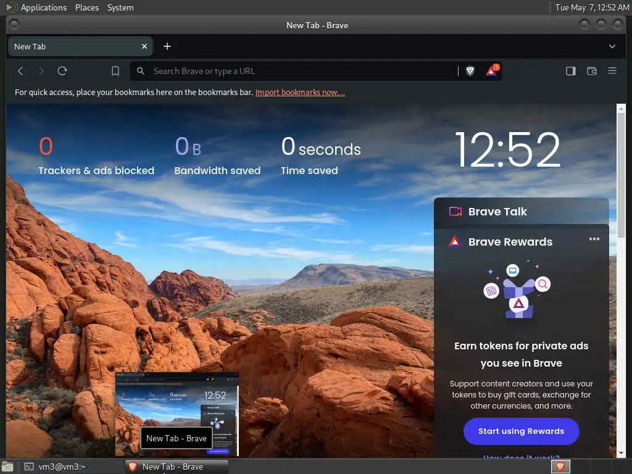Click the Brave Talk camera icon

[x=455, y=212]
